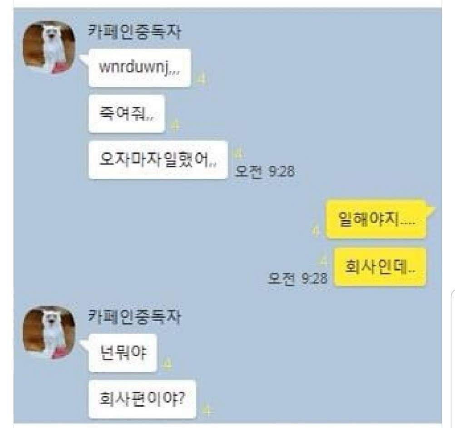Click sender name 카페인중독자 above wnrduwnj bubble
The image size is (455, 428).
click(135, 32)
